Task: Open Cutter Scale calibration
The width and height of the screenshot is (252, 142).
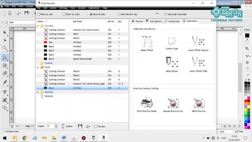Action: click(x=172, y=43)
